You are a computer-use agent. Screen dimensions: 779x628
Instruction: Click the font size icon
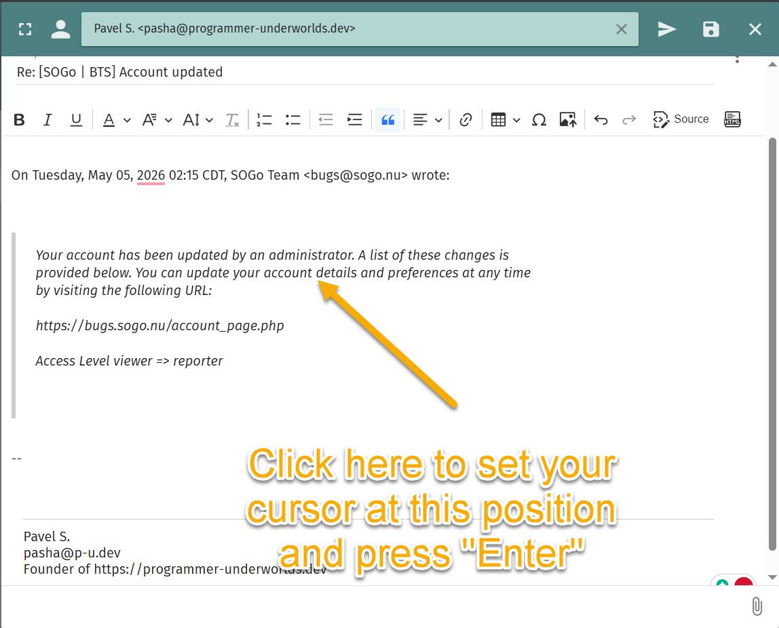point(191,119)
